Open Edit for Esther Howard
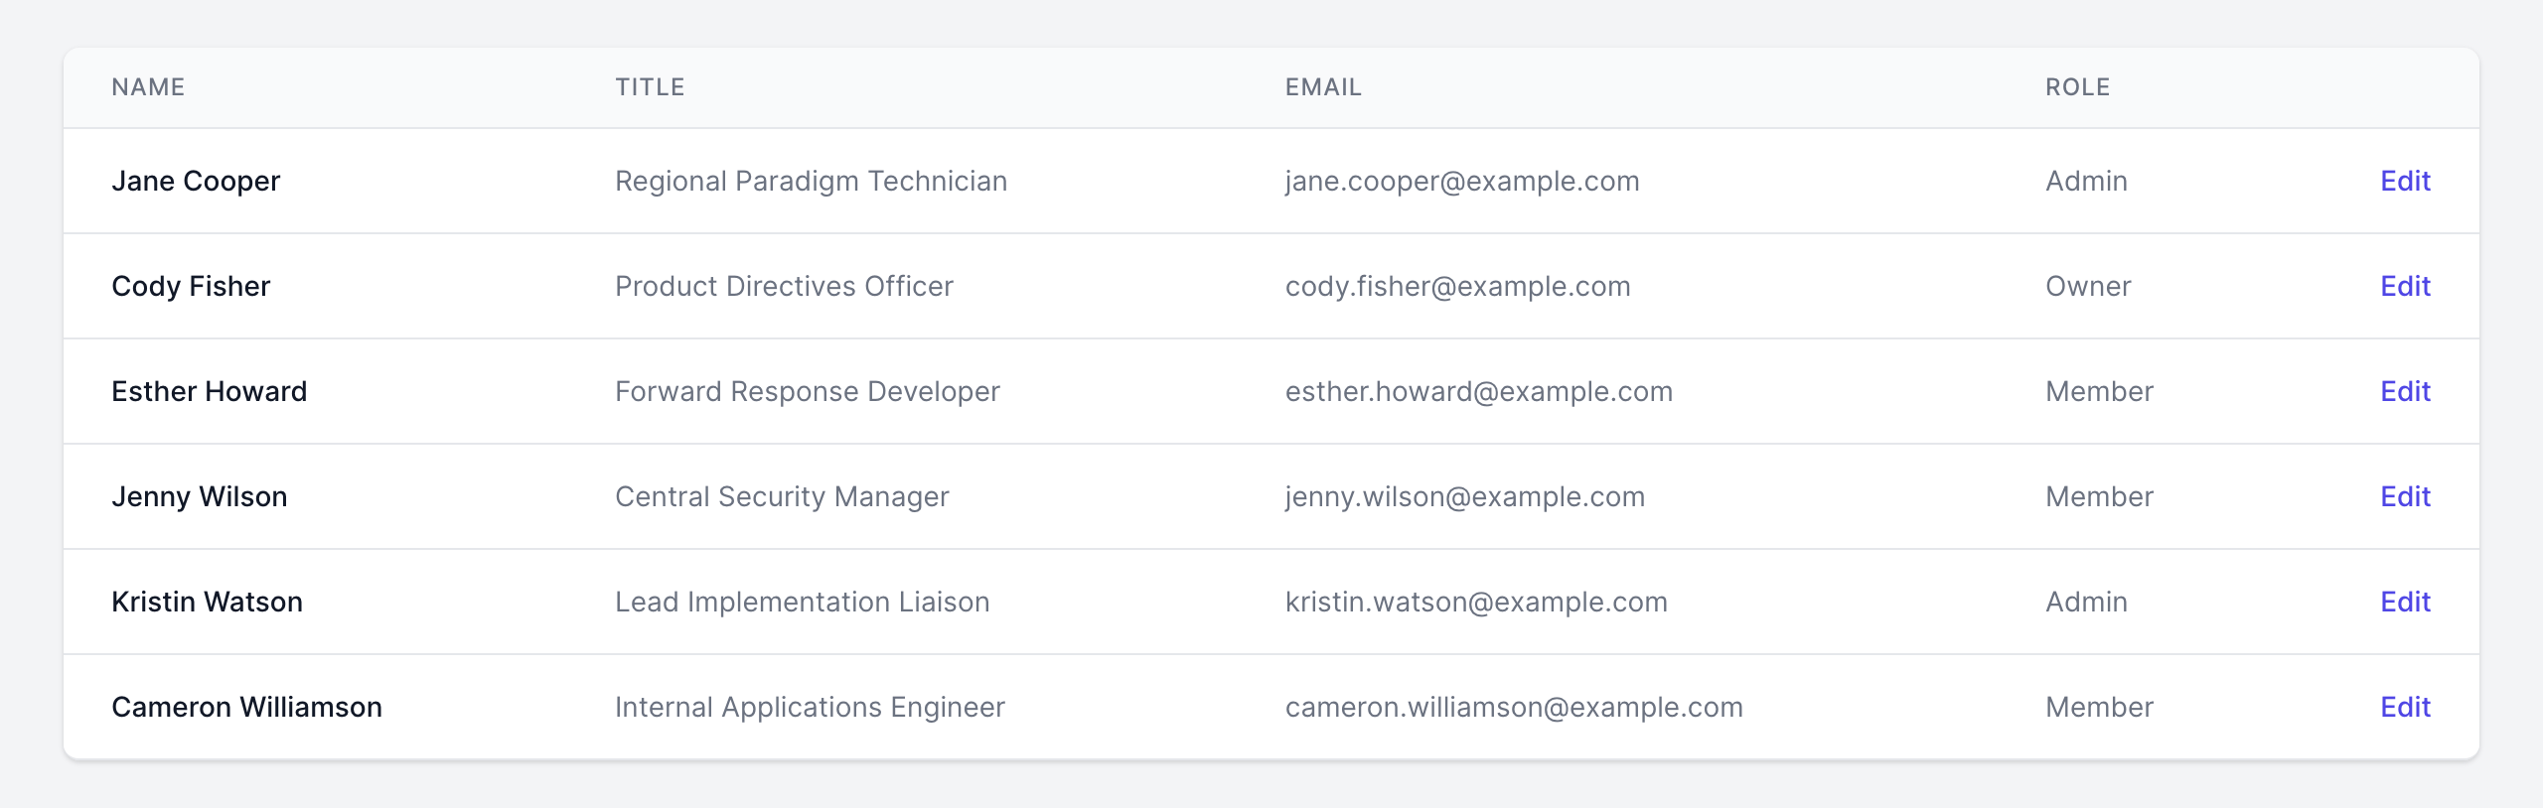 click(x=2404, y=391)
